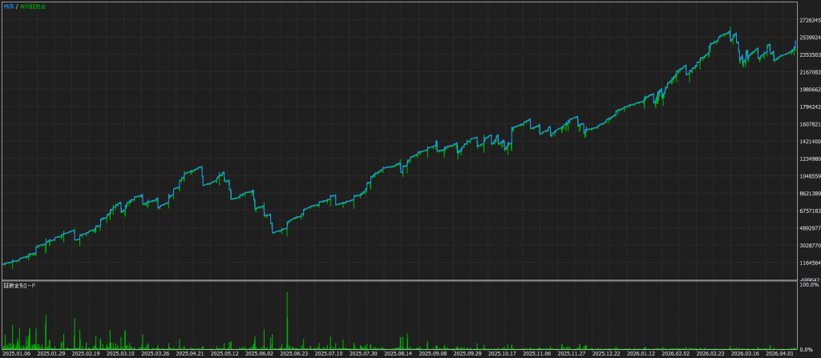The width and height of the screenshot is (821, 358).
Task: Select the 2025.11.27 date label
Action: click(570, 354)
